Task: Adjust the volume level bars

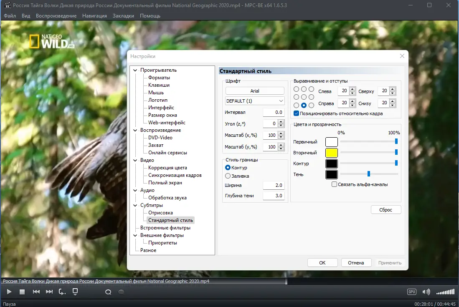Action: point(445,292)
